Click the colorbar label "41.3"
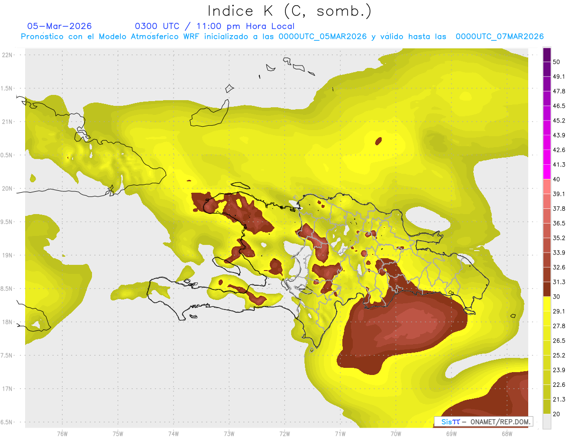Image resolution: width=569 pixels, height=440 pixels. 559,165
